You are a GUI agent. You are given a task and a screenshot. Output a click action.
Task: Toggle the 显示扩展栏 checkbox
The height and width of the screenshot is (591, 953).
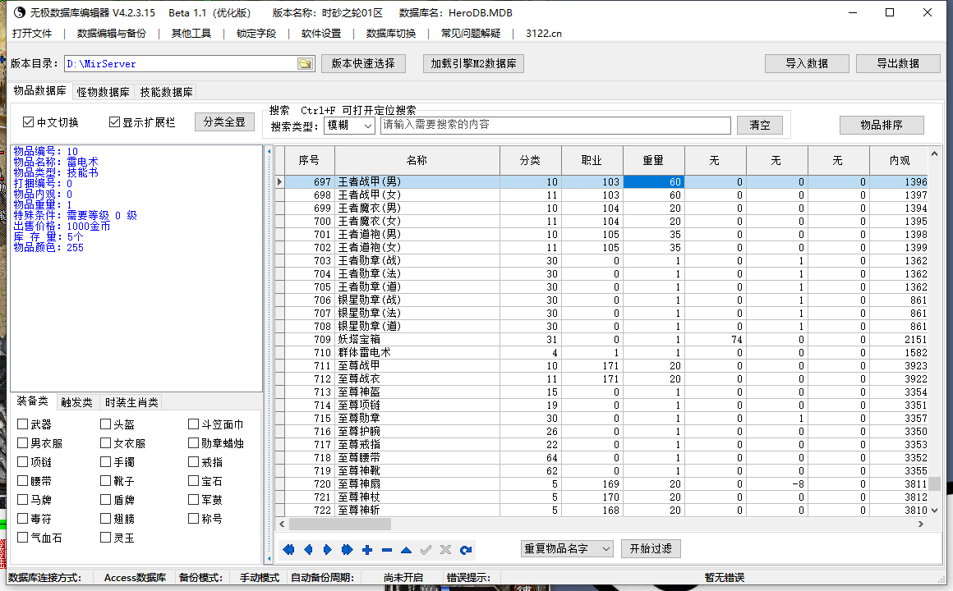tap(114, 122)
